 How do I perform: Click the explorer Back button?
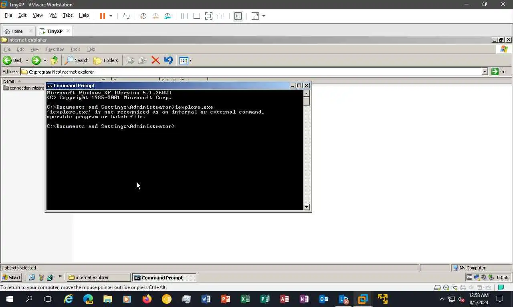click(x=13, y=60)
